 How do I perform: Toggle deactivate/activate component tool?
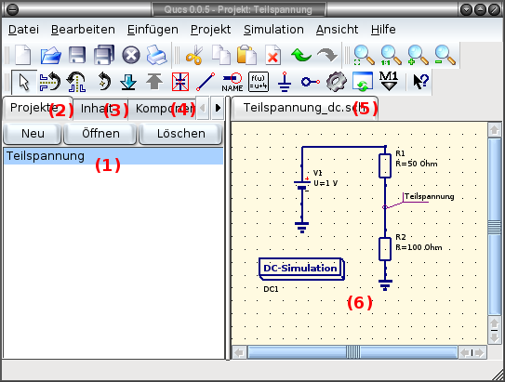pos(180,82)
